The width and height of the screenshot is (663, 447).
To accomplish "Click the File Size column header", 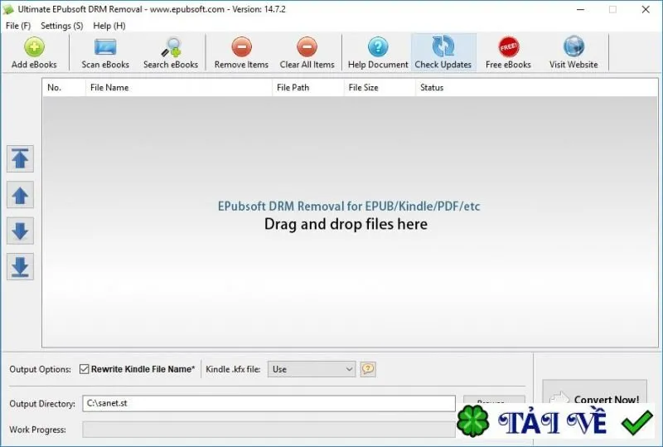I will [380, 88].
